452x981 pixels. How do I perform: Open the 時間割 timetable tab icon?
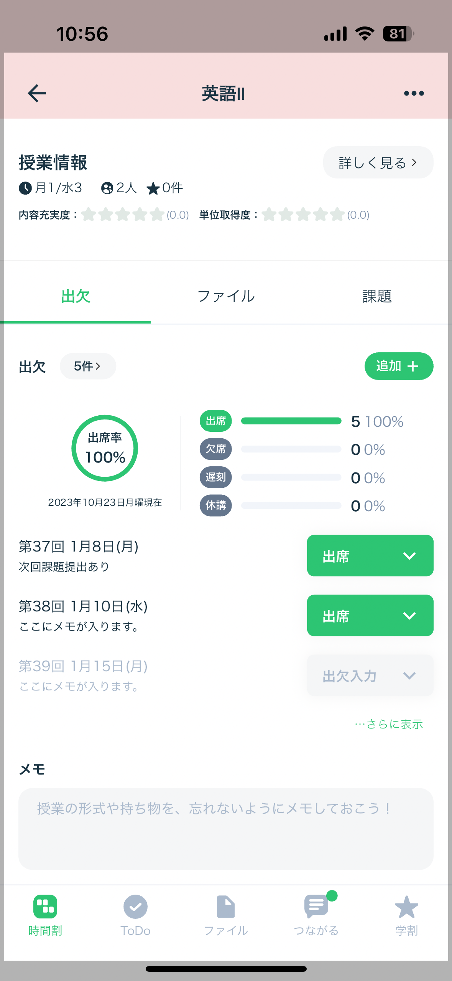[45, 907]
